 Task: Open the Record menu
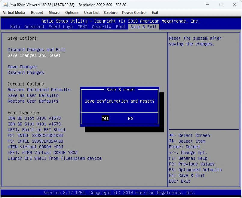tap(37, 13)
